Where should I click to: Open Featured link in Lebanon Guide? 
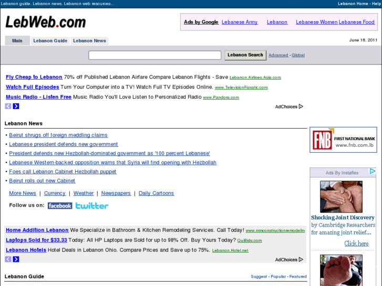click(x=298, y=277)
